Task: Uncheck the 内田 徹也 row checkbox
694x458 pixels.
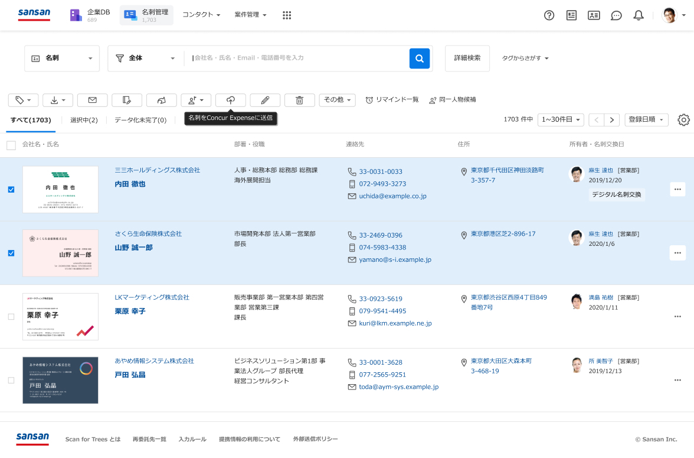Action: coord(11,189)
